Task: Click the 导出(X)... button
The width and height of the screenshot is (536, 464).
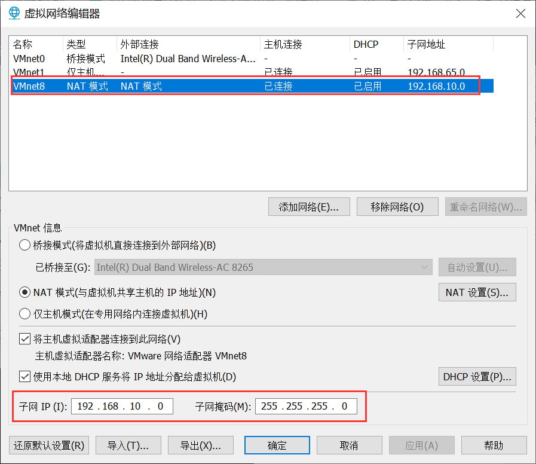Action: coord(201,445)
